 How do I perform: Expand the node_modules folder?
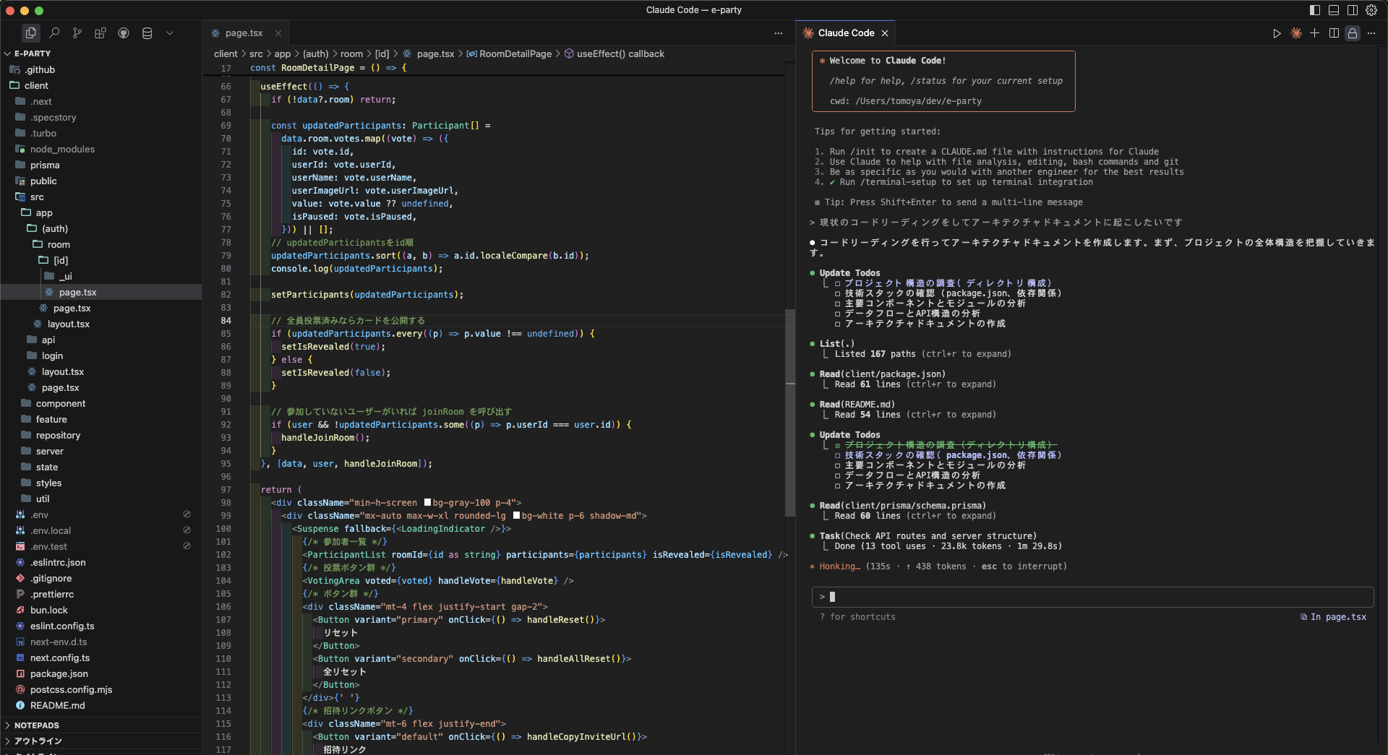[62, 149]
